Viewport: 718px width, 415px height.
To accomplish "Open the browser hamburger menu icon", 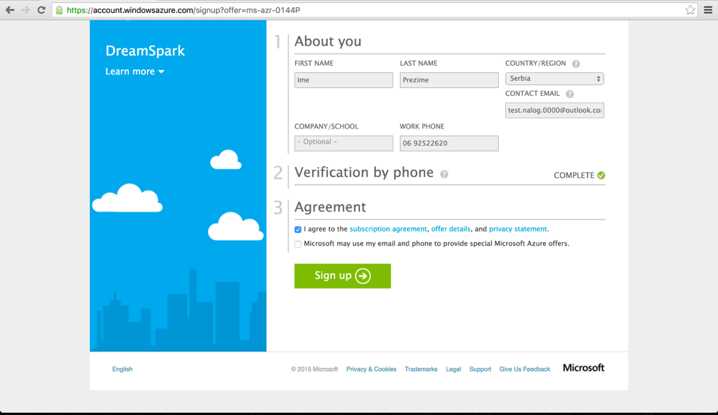I will 707,10.
